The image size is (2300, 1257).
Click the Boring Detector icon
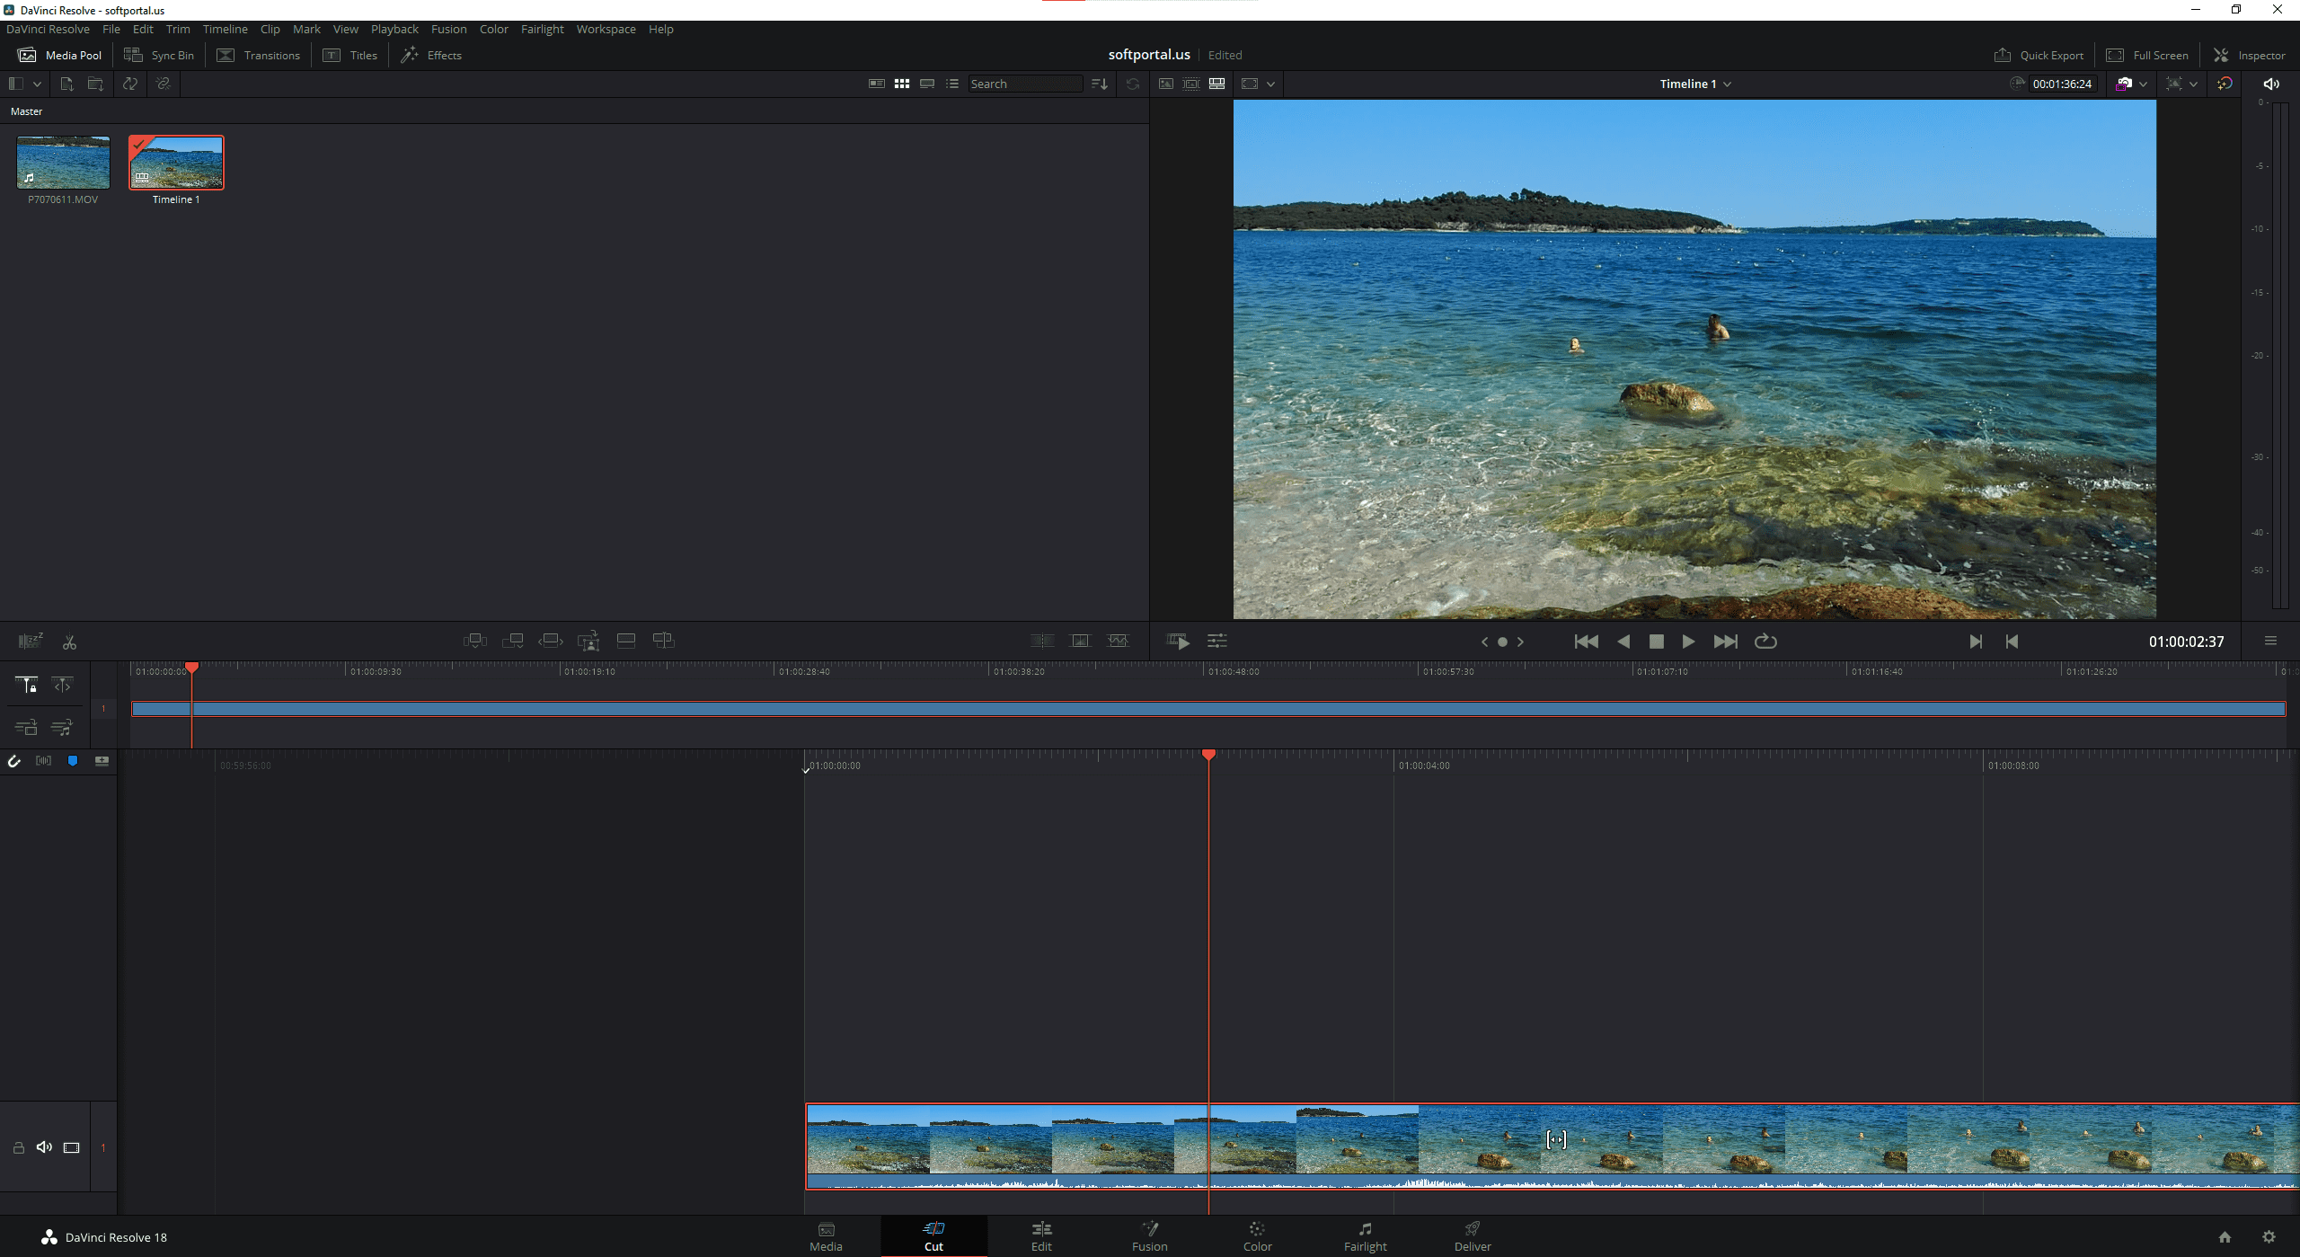pyautogui.click(x=31, y=641)
